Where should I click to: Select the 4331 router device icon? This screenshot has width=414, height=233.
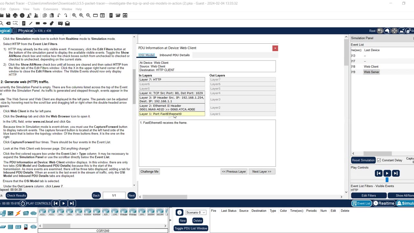42,212
